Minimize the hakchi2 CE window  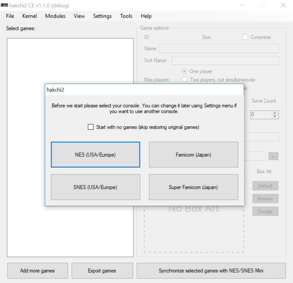242,5
